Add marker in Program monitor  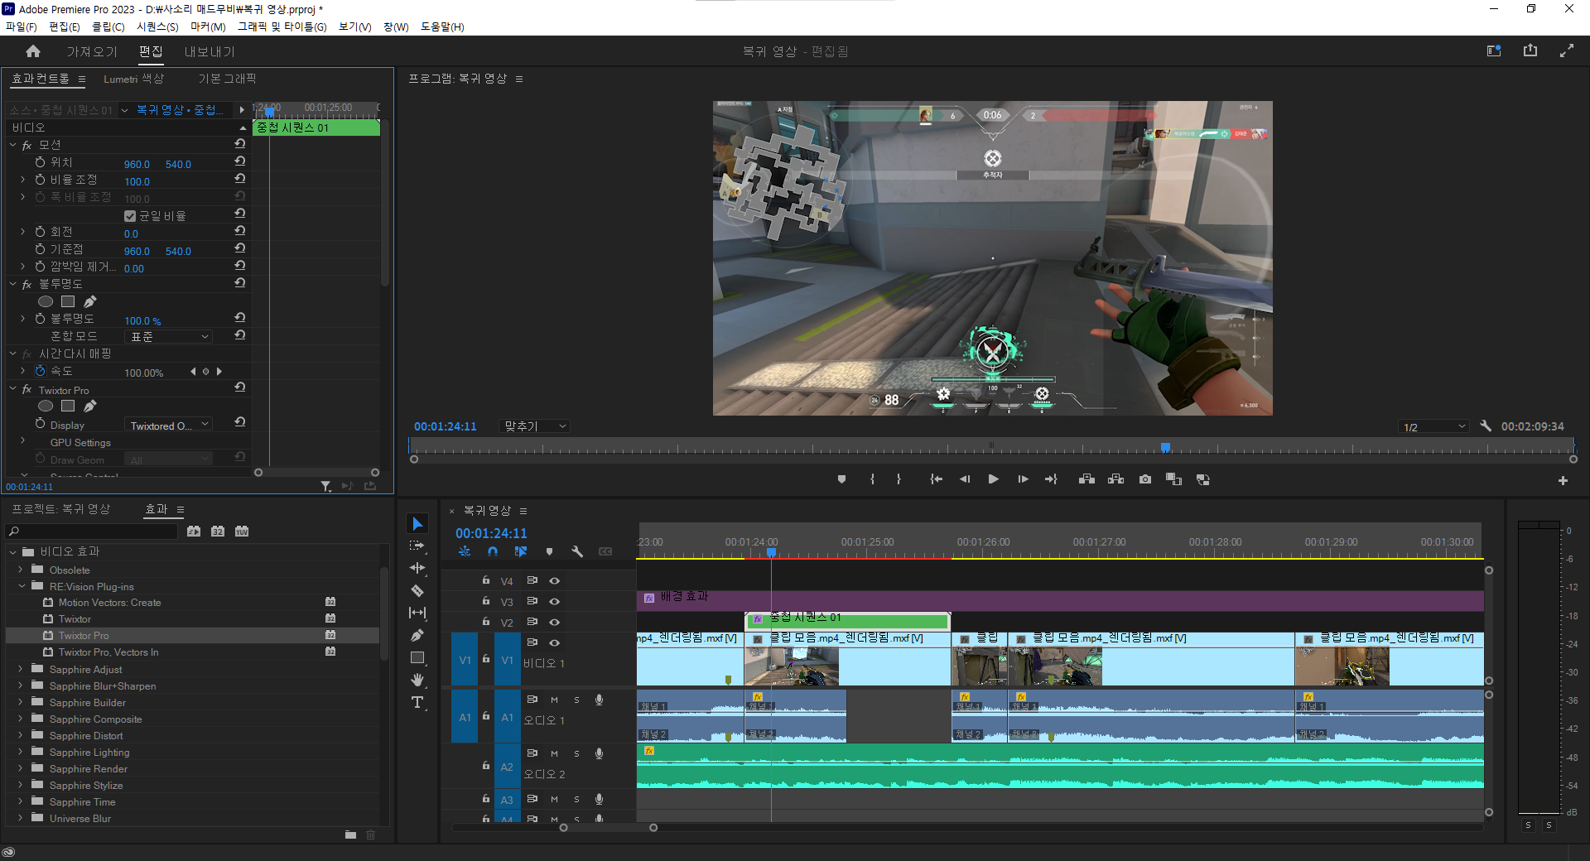pos(841,479)
